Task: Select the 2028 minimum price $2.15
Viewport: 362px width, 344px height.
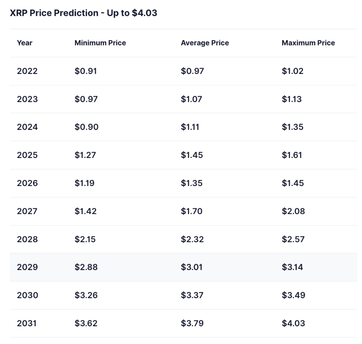Action: pos(85,239)
